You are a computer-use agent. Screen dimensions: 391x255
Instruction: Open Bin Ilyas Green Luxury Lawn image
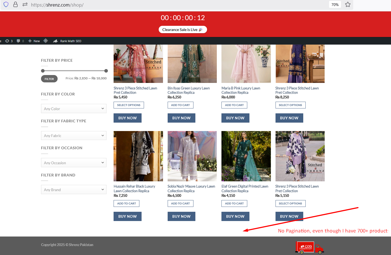(192, 64)
